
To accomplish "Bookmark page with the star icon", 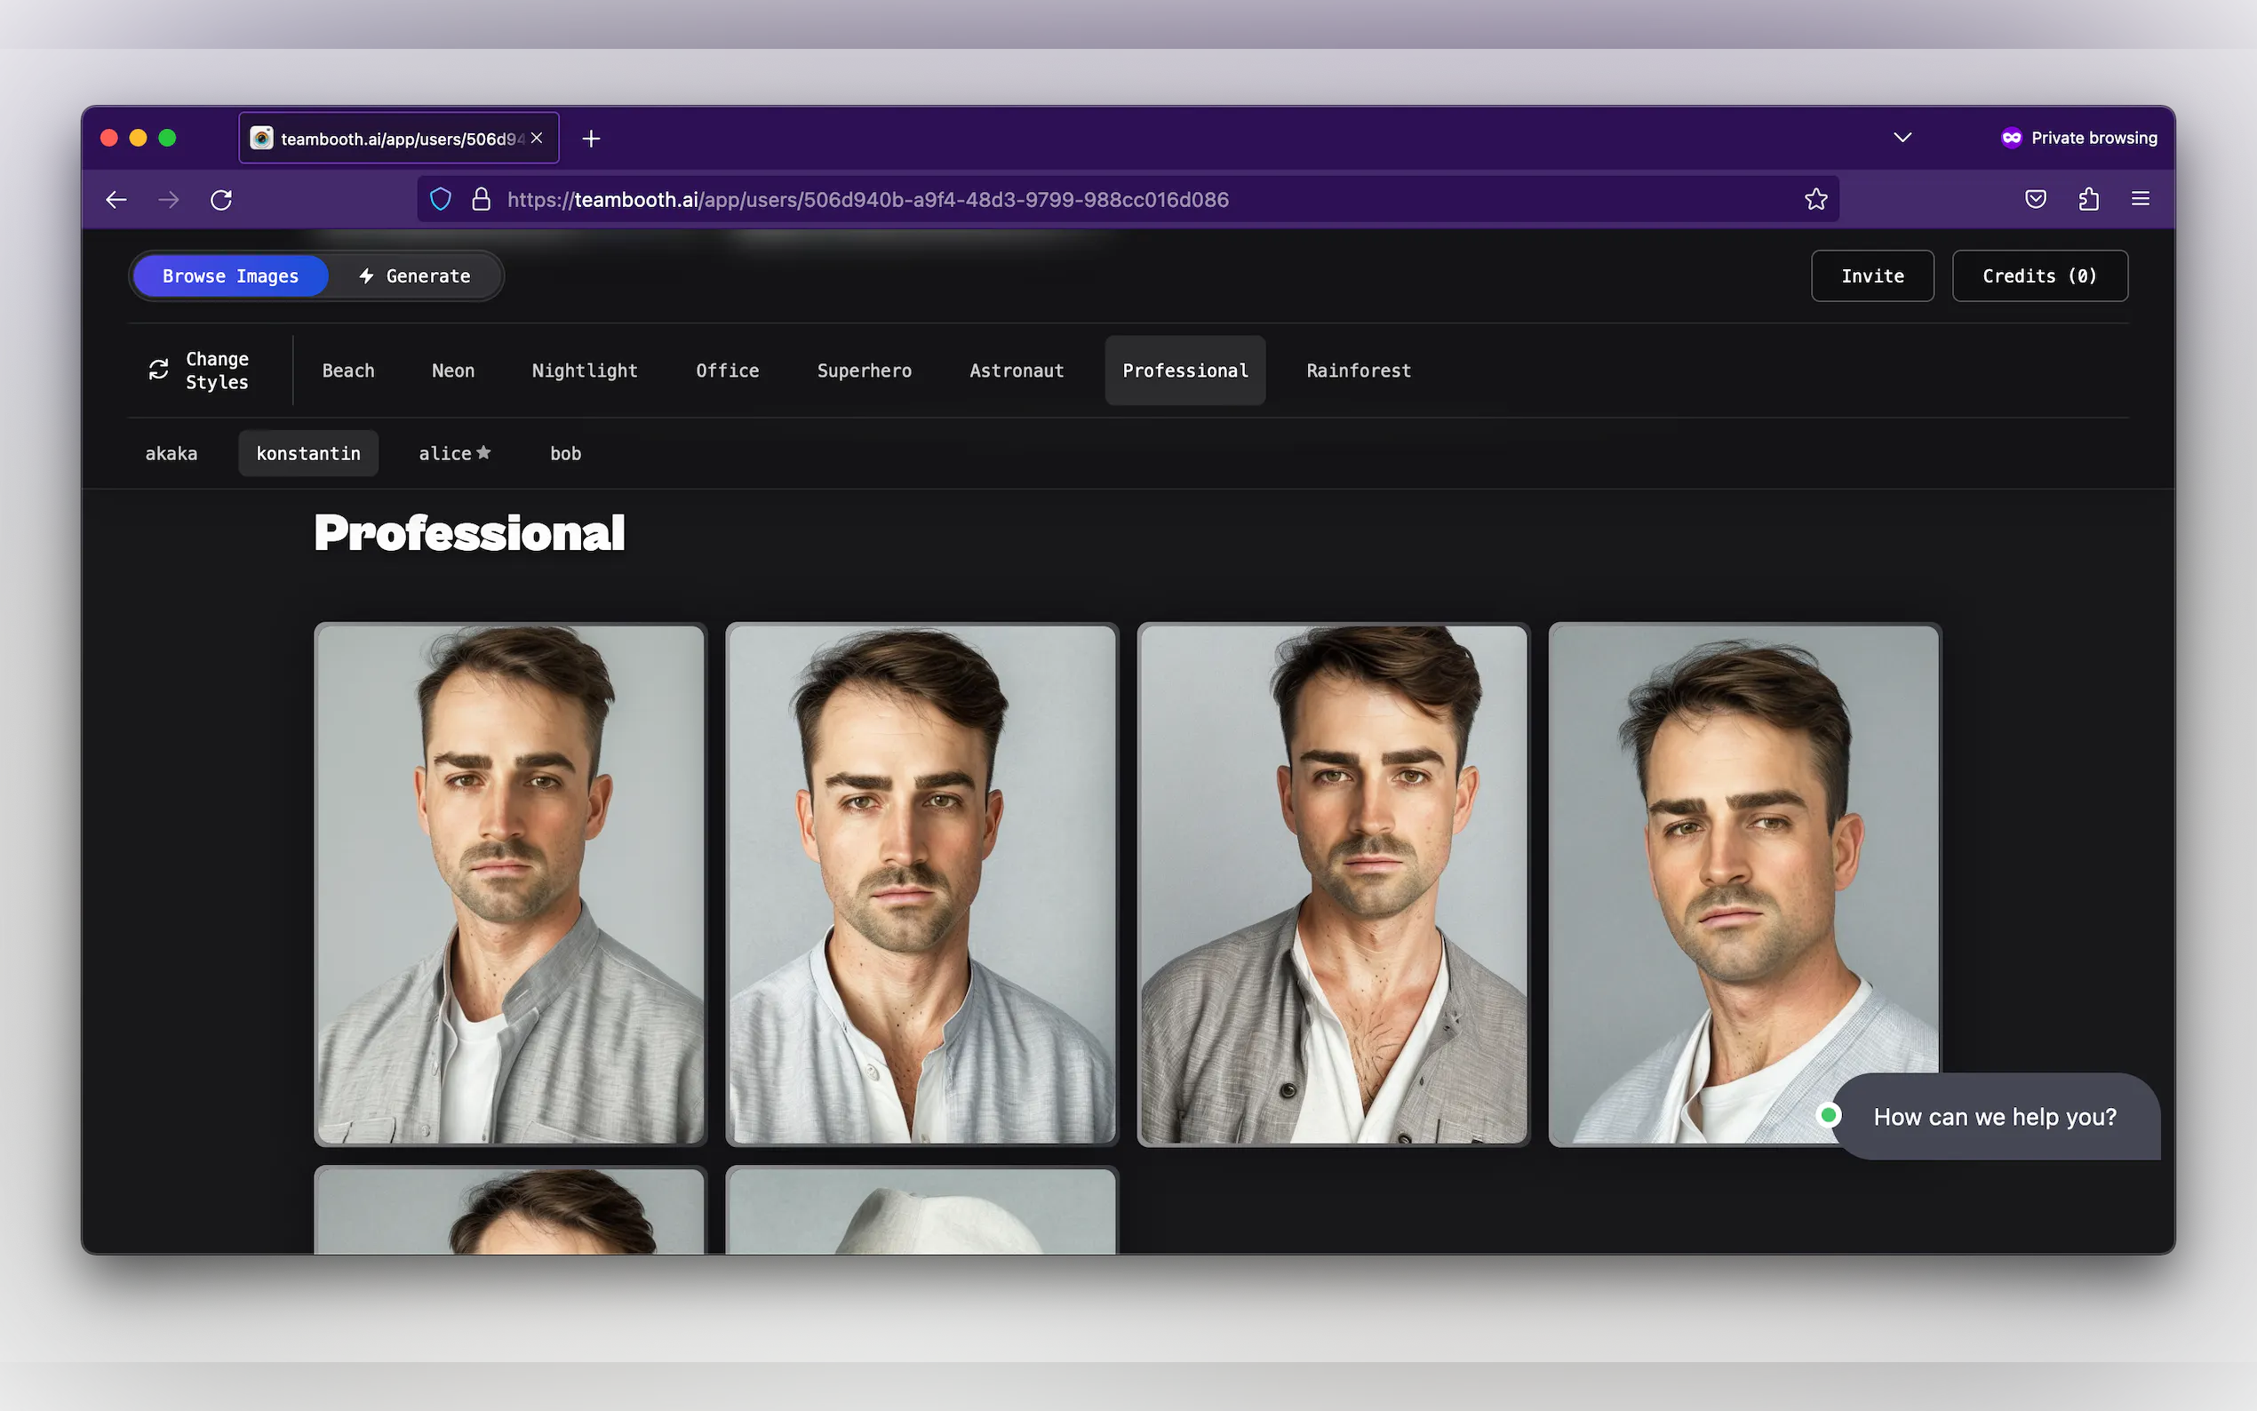I will point(1814,199).
